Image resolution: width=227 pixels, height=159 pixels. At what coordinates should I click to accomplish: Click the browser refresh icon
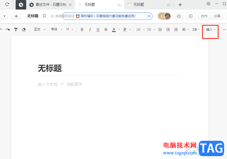coord(7,4)
